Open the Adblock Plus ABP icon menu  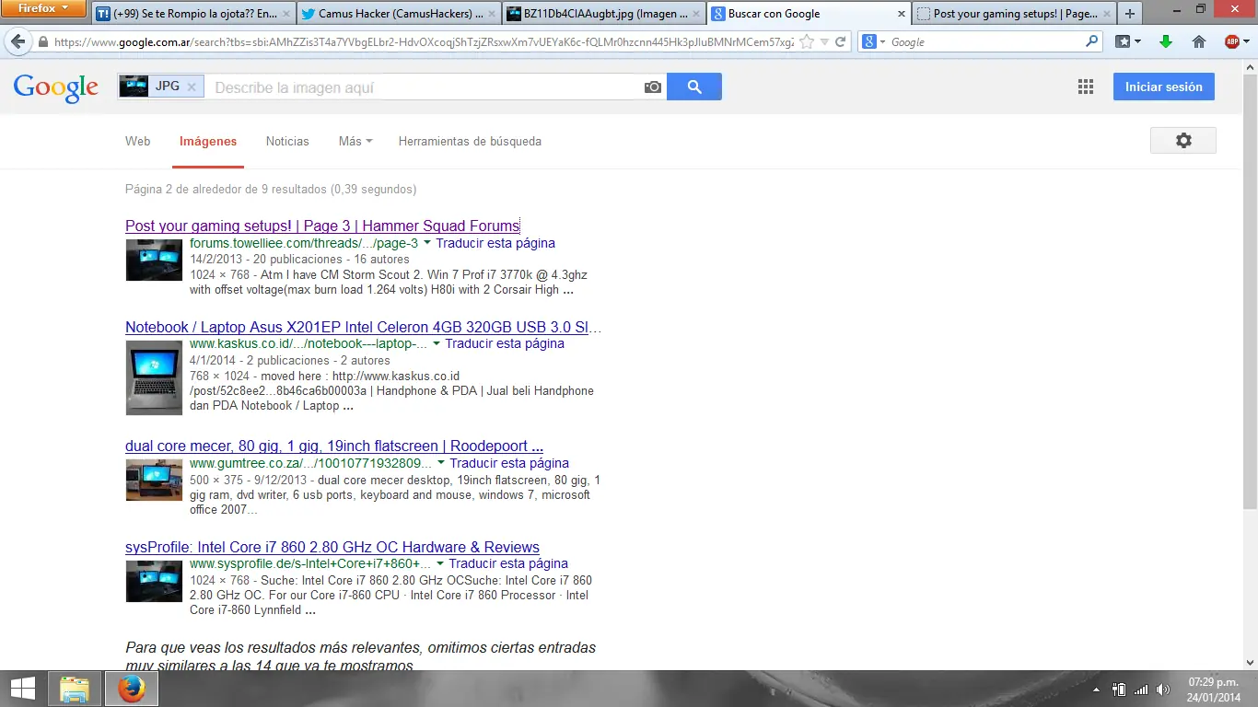(1236, 42)
